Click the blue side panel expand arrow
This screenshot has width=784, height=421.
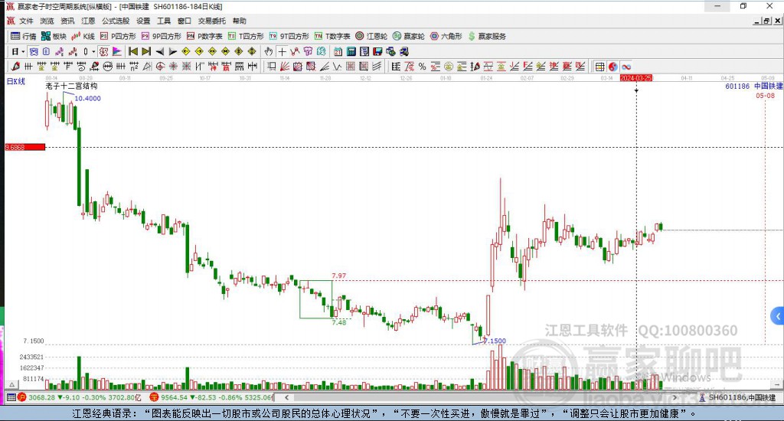click(x=778, y=316)
